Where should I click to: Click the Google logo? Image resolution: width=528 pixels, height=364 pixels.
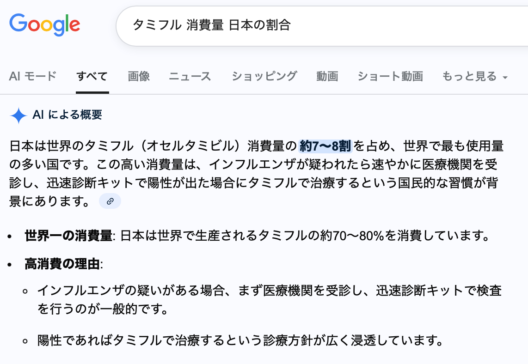pyautogui.click(x=44, y=25)
